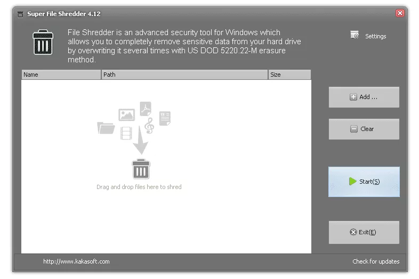This screenshot has width=419, height=279.
Task: Click the music note icon
Action: point(149,126)
